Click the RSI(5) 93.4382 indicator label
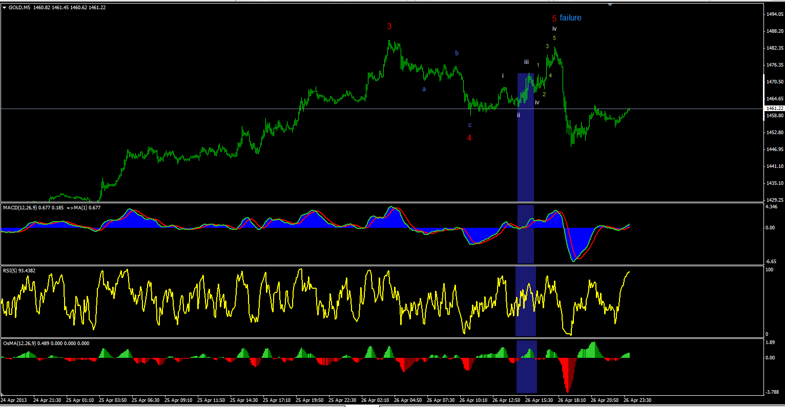 pyautogui.click(x=20, y=271)
